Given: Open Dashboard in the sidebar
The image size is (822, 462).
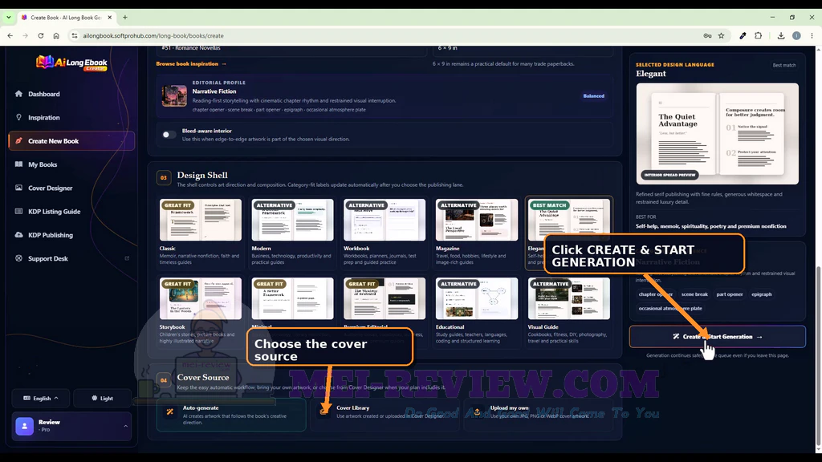Looking at the screenshot, I should coord(44,94).
